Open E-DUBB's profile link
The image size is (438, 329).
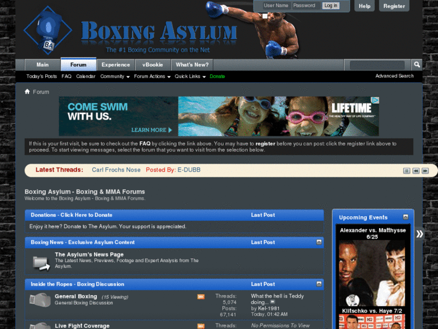point(189,170)
